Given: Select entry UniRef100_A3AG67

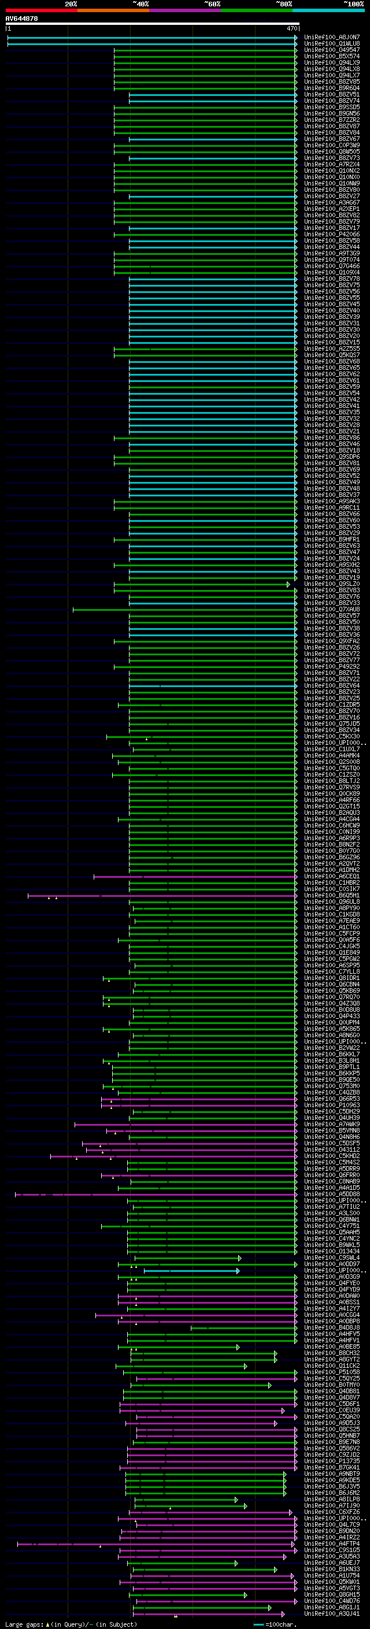Looking at the screenshot, I should tap(332, 202).
